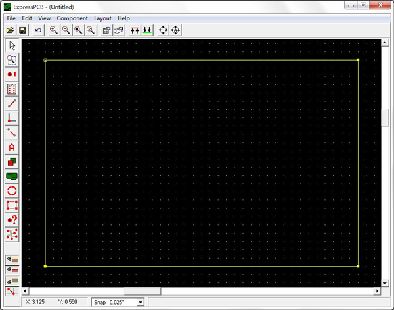Toggle the red and green layer visibility button
Image resolution: width=394 pixels, height=310 pixels.
pos(12,281)
